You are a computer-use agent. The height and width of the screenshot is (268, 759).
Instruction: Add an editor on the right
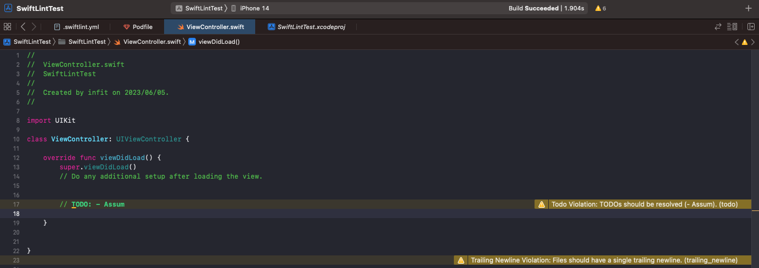[751, 26]
